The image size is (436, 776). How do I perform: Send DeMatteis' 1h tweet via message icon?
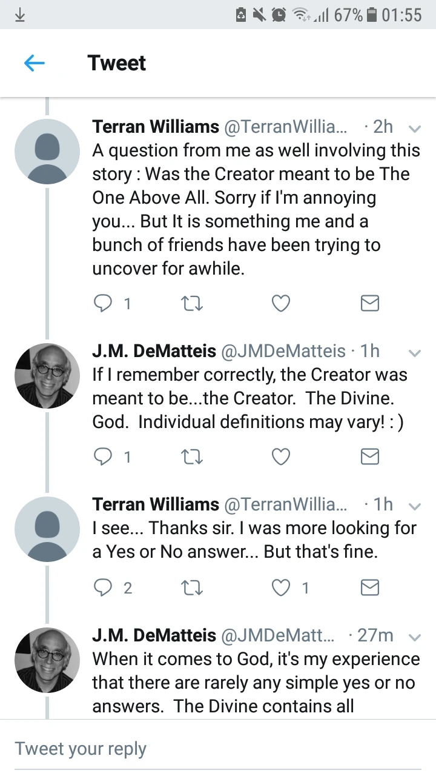point(369,457)
